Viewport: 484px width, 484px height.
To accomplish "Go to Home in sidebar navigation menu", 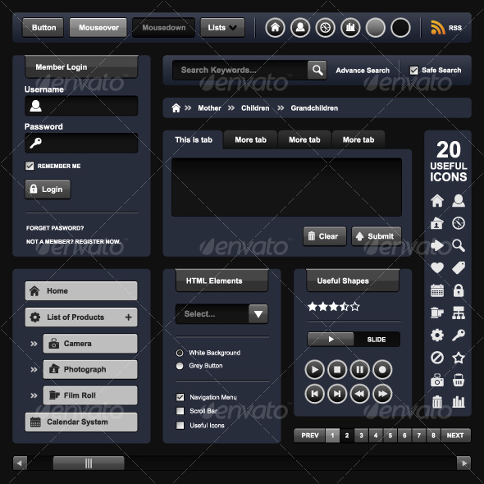I will pyautogui.click(x=81, y=290).
